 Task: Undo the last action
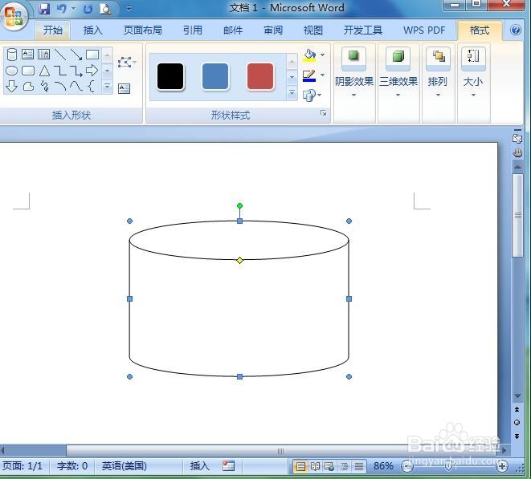(61, 9)
